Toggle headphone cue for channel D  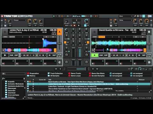[86, 62]
